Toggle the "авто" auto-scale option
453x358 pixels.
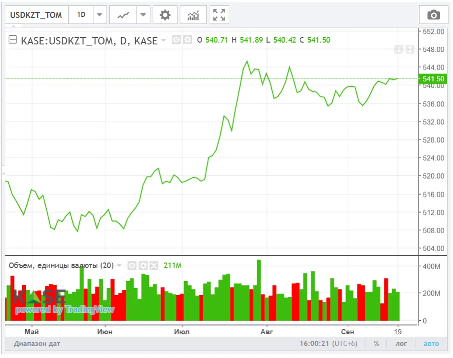(431, 344)
